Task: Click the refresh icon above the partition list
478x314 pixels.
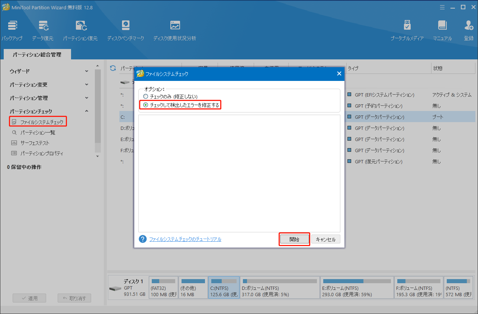Action: [113, 68]
